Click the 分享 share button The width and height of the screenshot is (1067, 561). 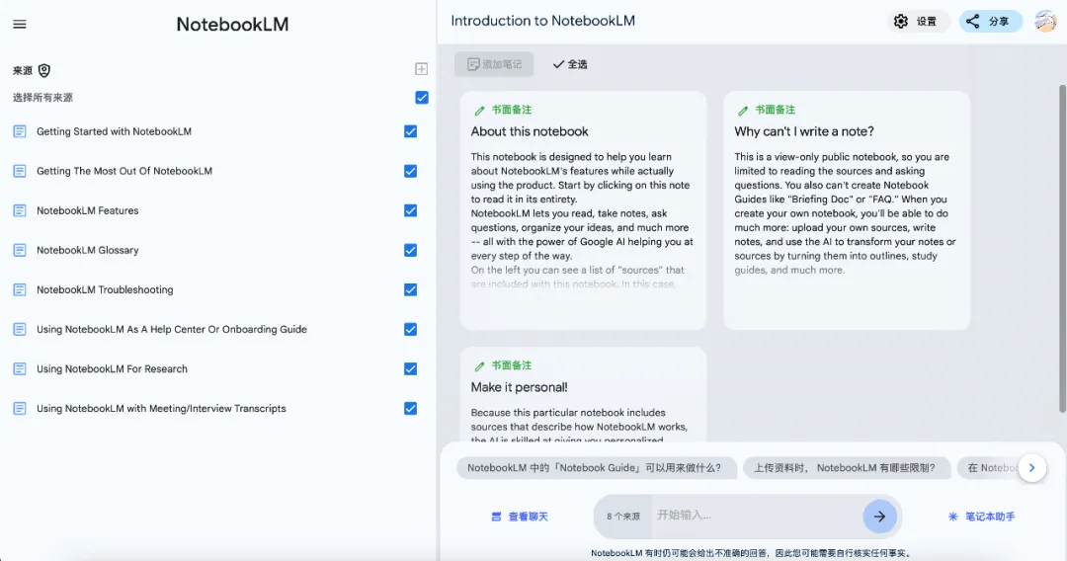[x=991, y=21]
